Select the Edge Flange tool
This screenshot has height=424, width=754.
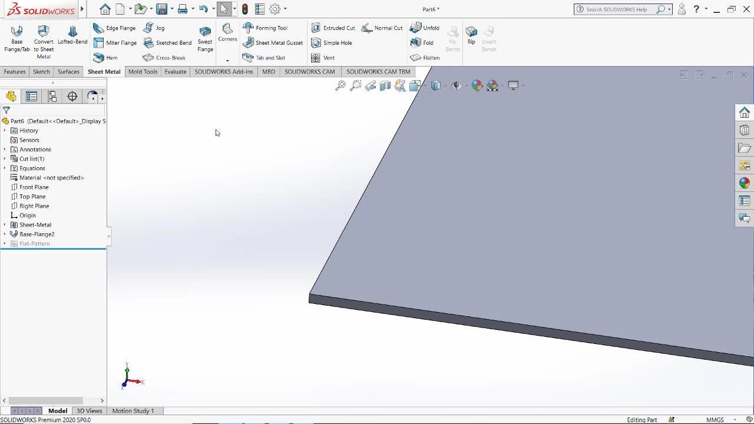pos(115,28)
